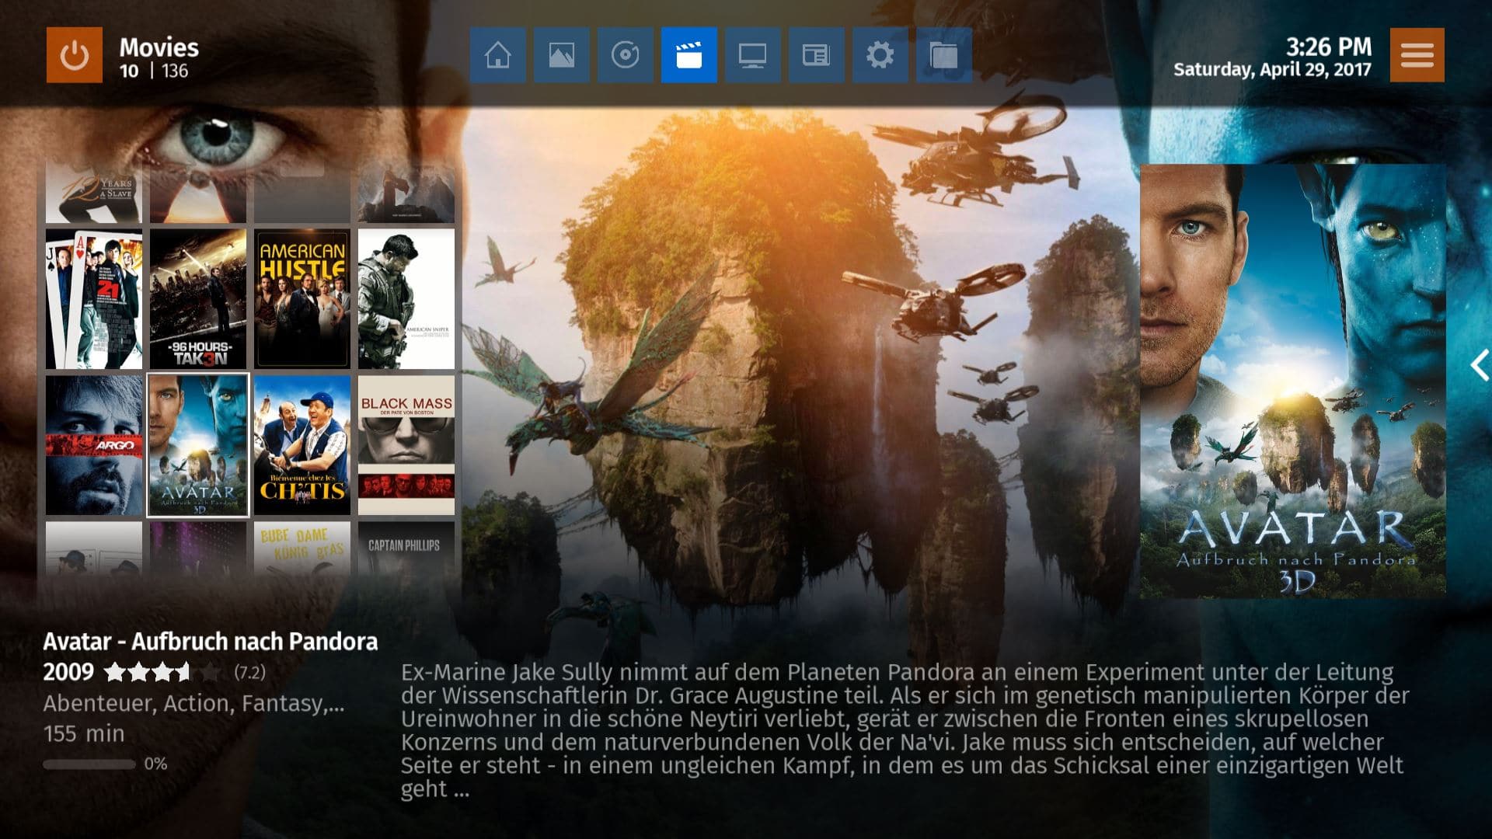Click the date Saturday, April 29, 2017
This screenshot has height=839, width=1492.
coord(1272,70)
